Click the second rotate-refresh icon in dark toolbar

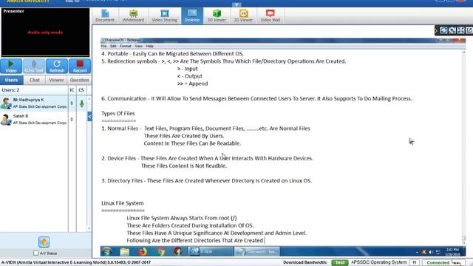pyautogui.click(x=452, y=30)
